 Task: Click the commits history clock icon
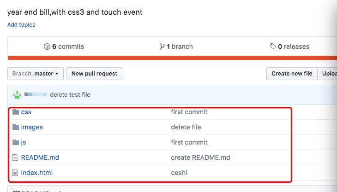47,47
